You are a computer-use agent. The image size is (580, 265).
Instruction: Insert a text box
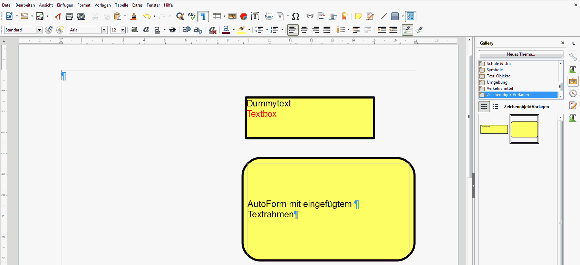point(255,16)
